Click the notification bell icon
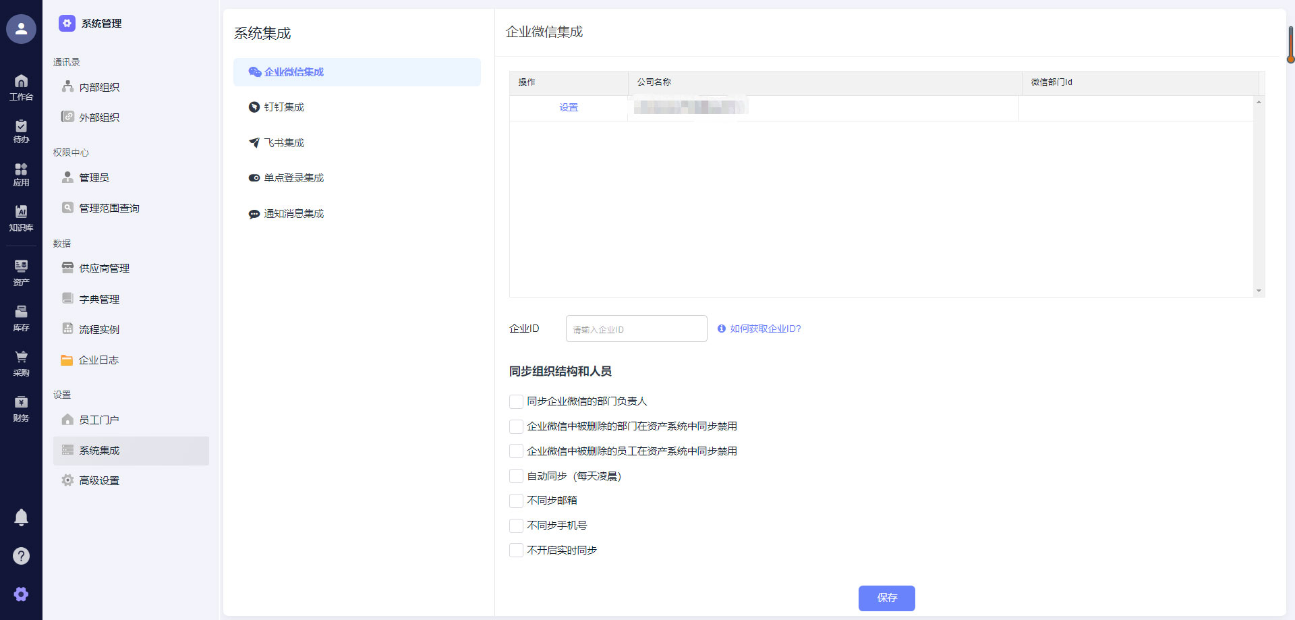1295x620 pixels. click(21, 517)
